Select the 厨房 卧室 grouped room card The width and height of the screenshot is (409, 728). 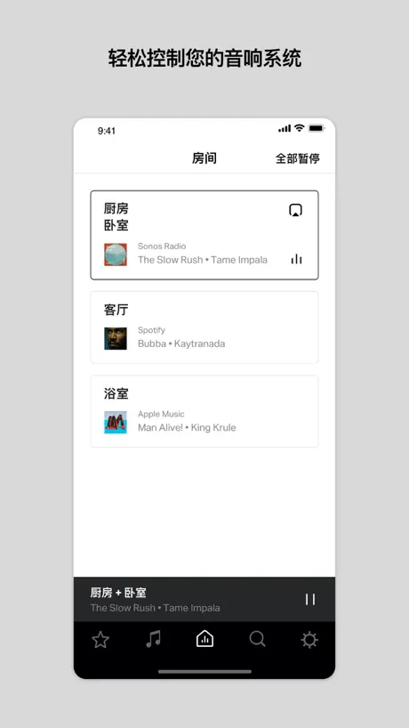pos(204,235)
